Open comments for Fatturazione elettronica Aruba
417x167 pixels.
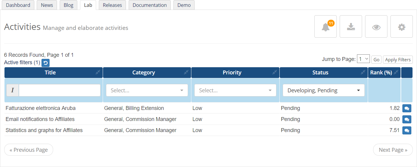pos(407,108)
